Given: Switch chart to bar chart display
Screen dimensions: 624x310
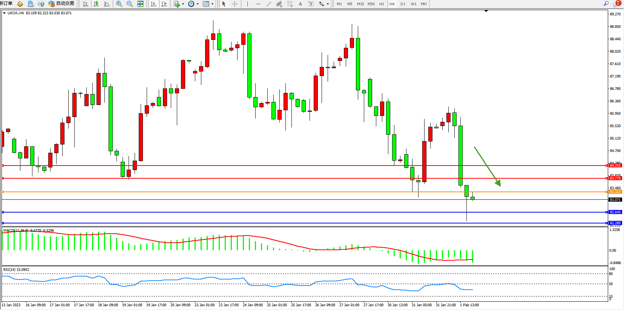Looking at the screenshot, I should click(86, 4).
